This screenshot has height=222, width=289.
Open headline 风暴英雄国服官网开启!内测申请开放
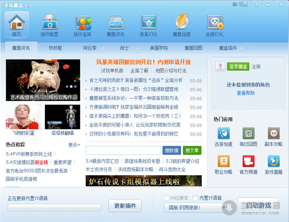(144, 62)
